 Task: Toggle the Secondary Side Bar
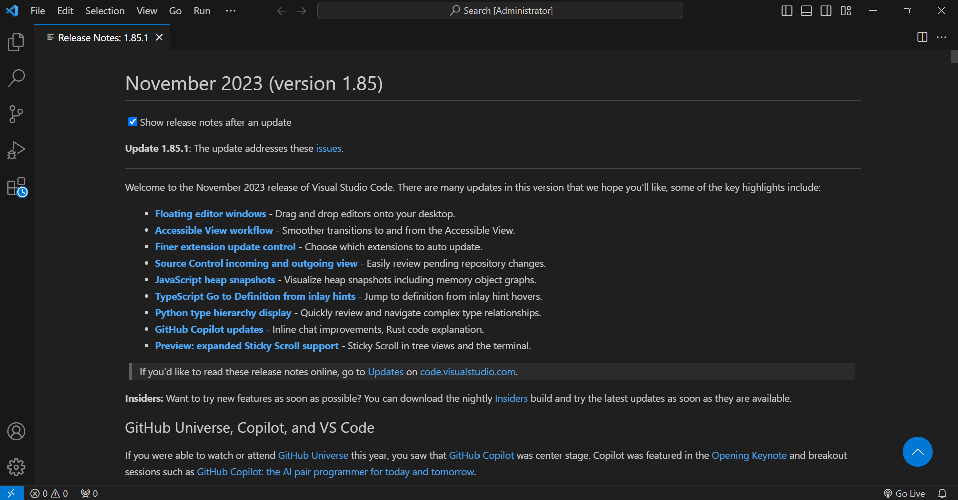pos(826,10)
